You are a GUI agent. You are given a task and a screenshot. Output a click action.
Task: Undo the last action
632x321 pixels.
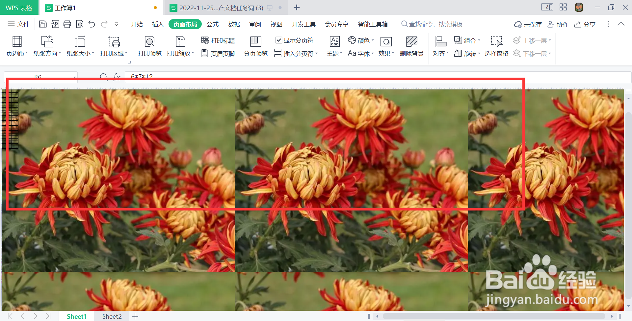[92, 24]
